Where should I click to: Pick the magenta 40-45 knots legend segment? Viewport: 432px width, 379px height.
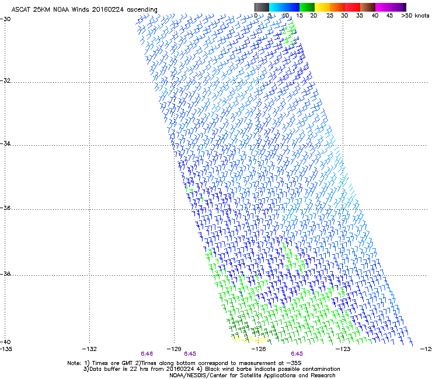coord(383,7)
